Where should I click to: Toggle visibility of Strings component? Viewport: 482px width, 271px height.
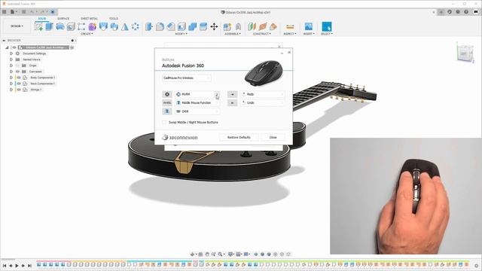[19, 90]
